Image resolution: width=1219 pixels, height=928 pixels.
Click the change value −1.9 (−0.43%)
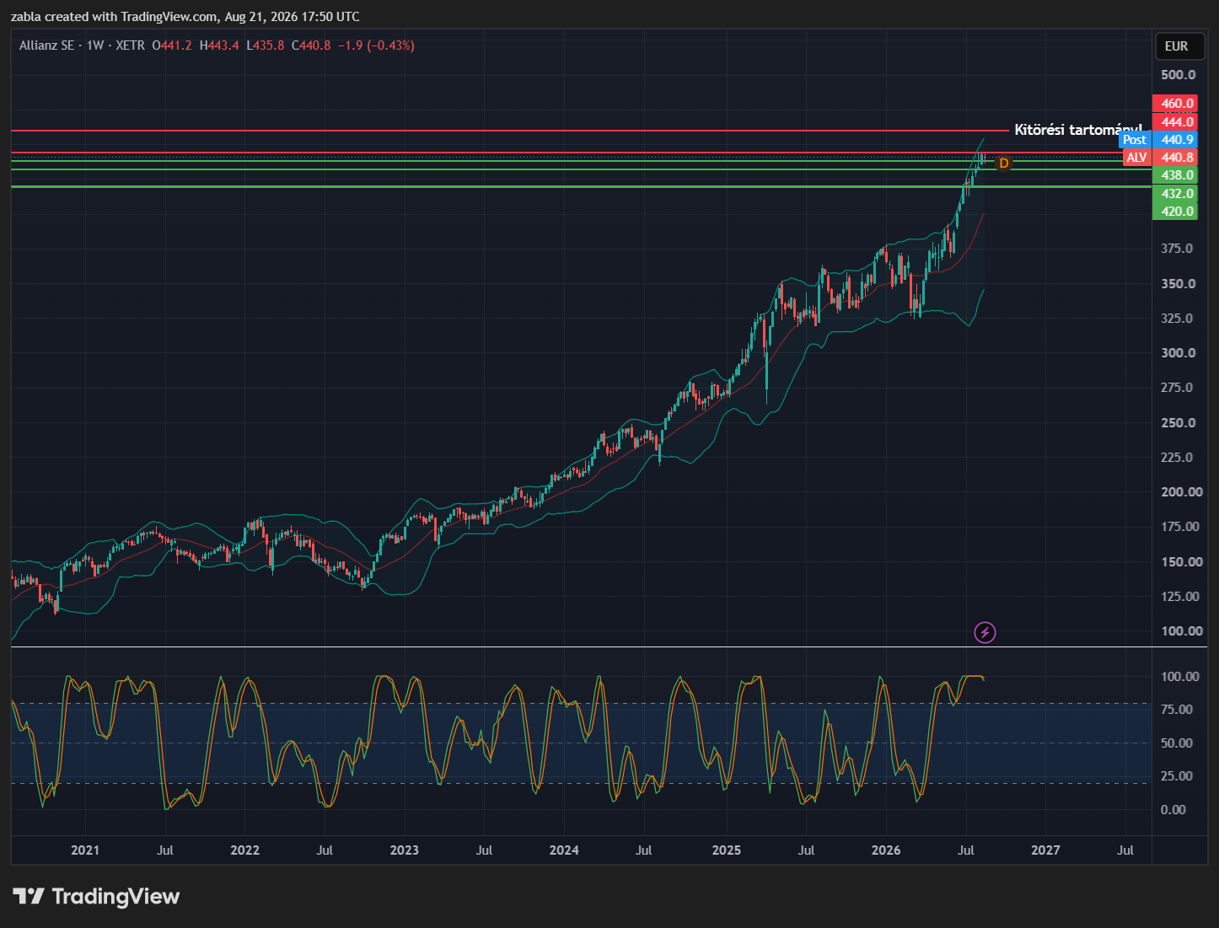coord(376,46)
